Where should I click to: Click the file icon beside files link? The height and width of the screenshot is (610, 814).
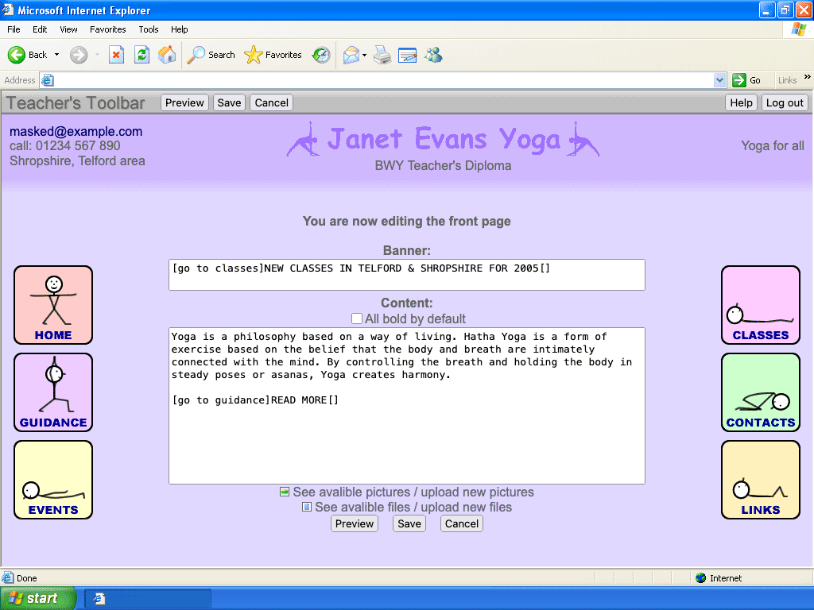307,507
